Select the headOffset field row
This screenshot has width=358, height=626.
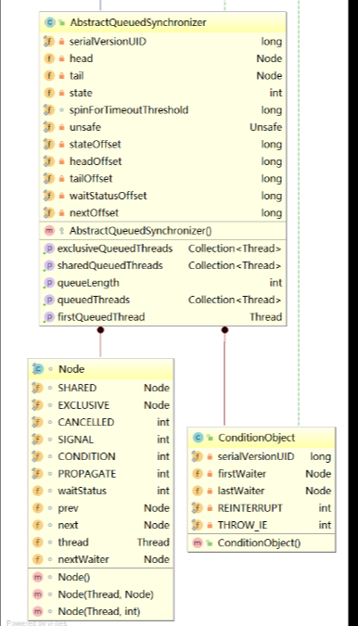[x=163, y=161]
